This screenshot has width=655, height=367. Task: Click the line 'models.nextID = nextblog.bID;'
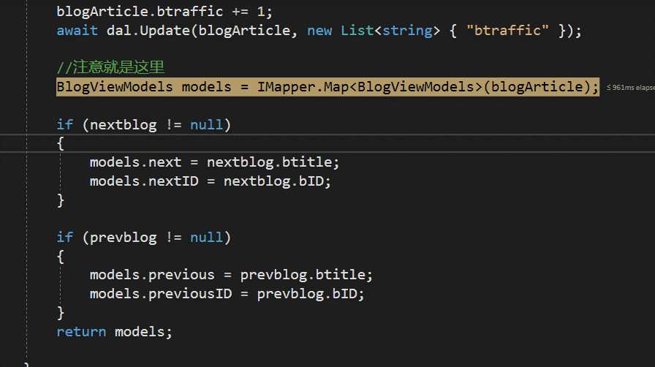[x=210, y=181]
